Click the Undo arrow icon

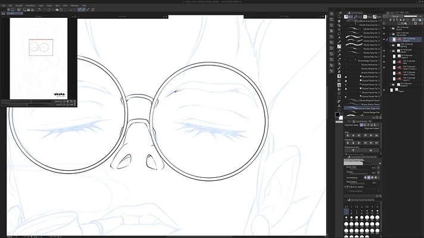[x=40, y=10]
